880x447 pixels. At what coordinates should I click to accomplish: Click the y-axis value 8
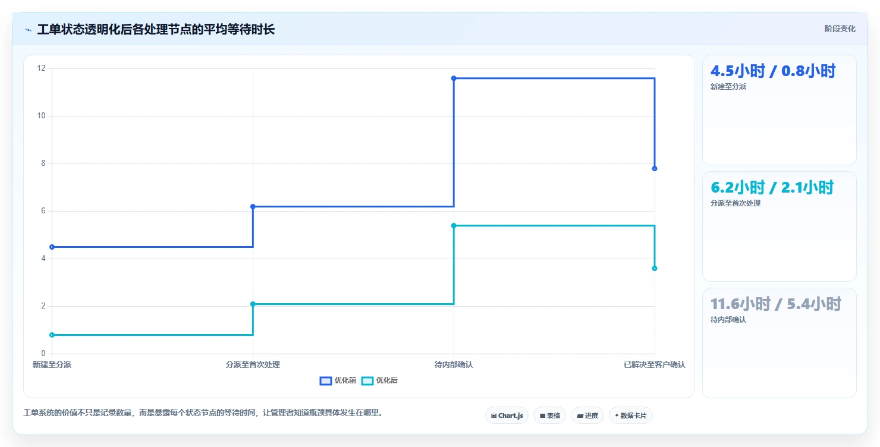[43, 163]
